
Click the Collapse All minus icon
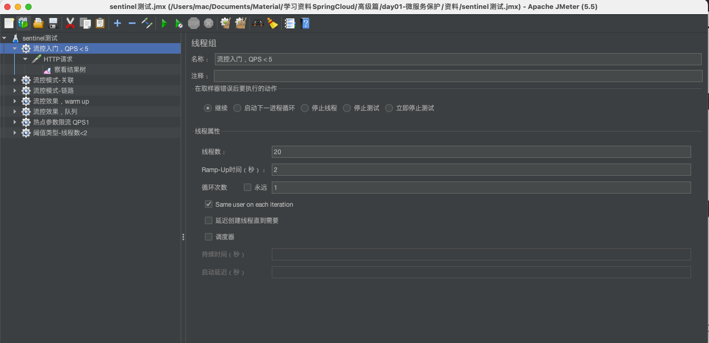tap(132, 23)
